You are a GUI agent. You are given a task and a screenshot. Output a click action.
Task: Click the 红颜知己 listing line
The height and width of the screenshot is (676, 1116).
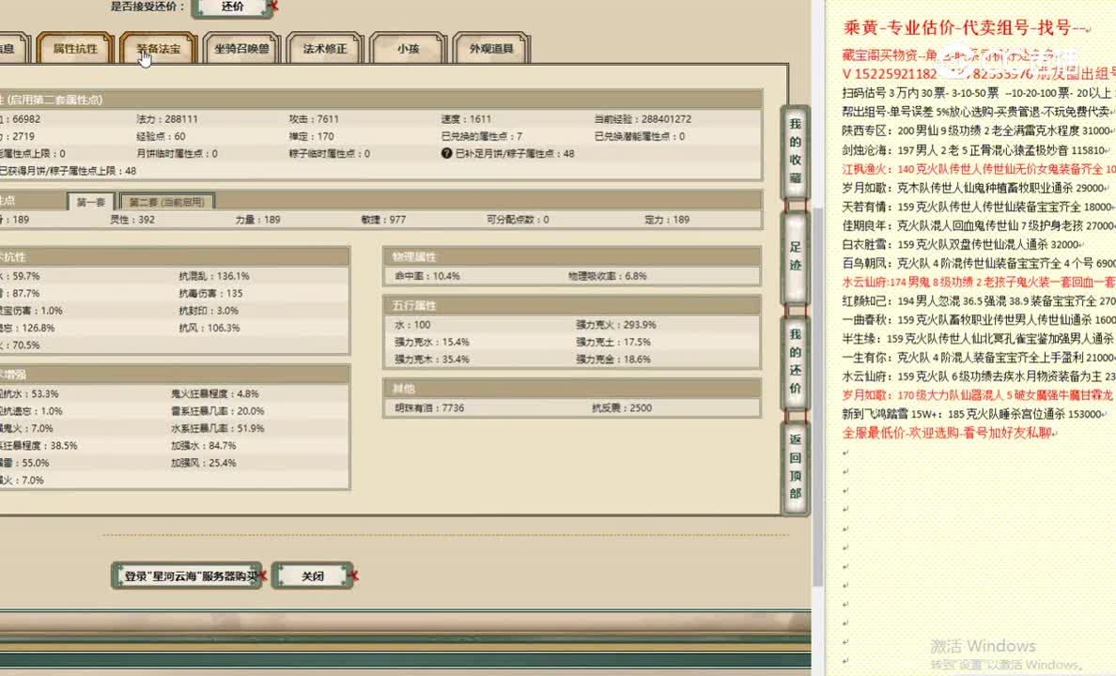click(979, 300)
